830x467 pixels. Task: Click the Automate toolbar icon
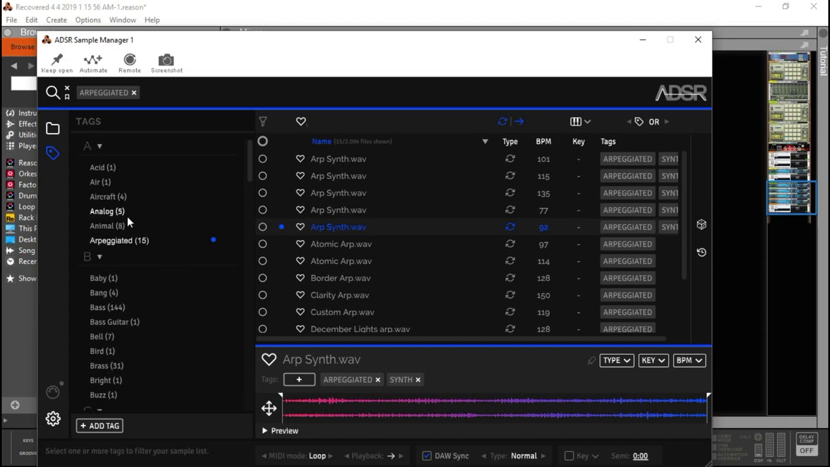[x=93, y=60]
